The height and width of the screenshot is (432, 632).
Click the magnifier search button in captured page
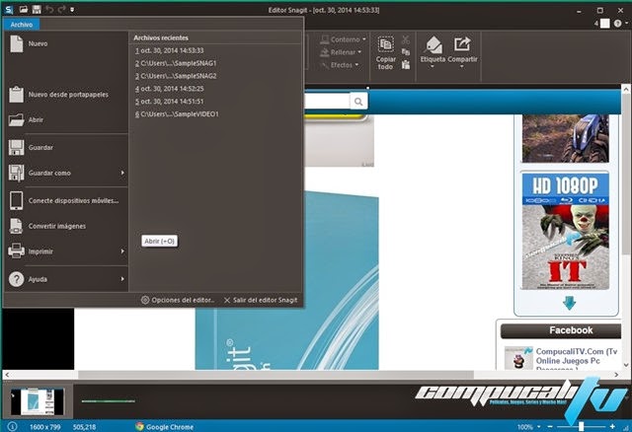(x=358, y=102)
